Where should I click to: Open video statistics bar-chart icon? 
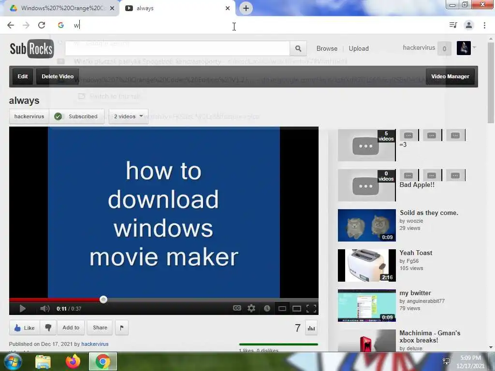(x=311, y=328)
